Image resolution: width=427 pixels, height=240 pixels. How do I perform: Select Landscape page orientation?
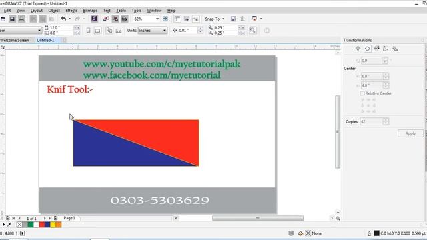pos(97,30)
